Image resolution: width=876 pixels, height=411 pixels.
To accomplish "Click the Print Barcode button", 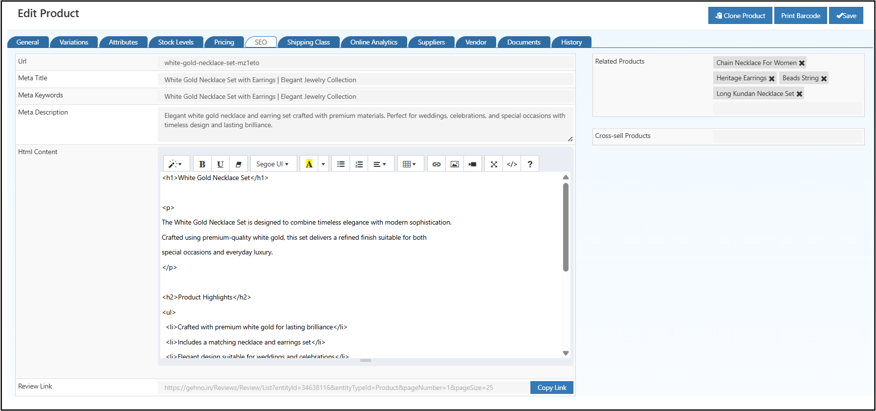I will pyautogui.click(x=801, y=16).
